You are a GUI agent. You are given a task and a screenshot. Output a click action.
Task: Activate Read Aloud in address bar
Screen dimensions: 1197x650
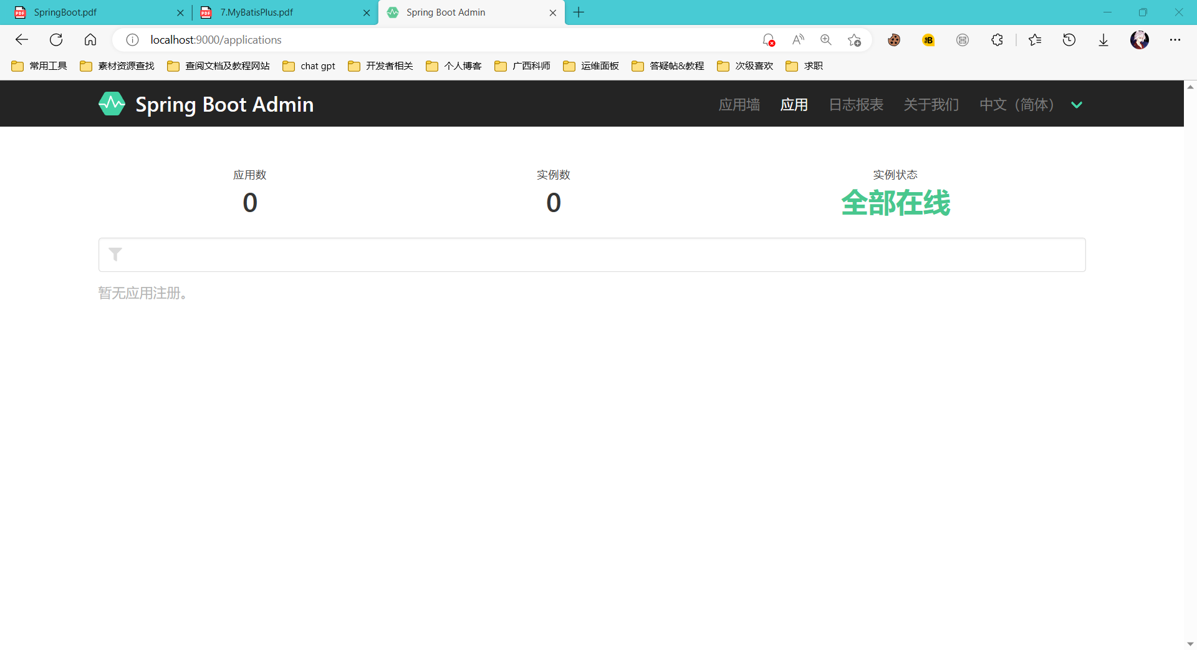click(x=798, y=40)
